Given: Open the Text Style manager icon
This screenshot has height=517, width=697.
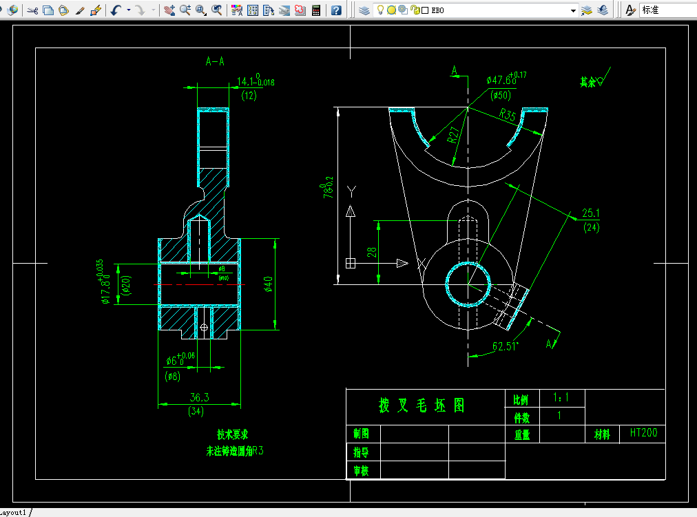Looking at the screenshot, I should click(x=630, y=10).
